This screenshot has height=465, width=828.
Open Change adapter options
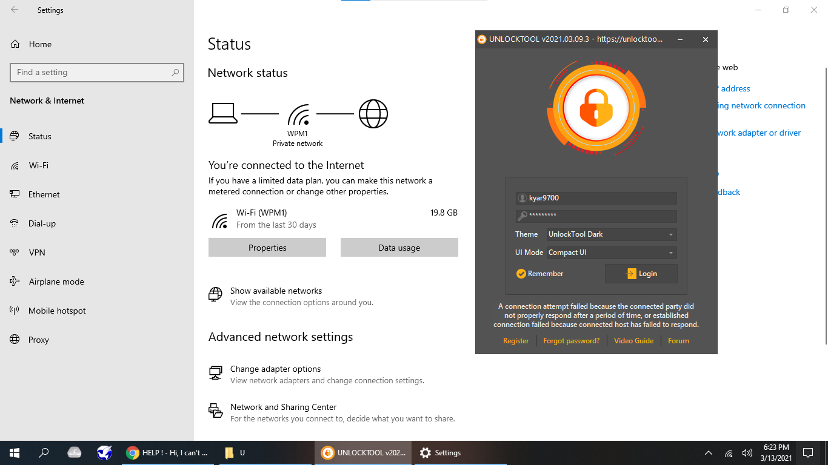[275, 369]
